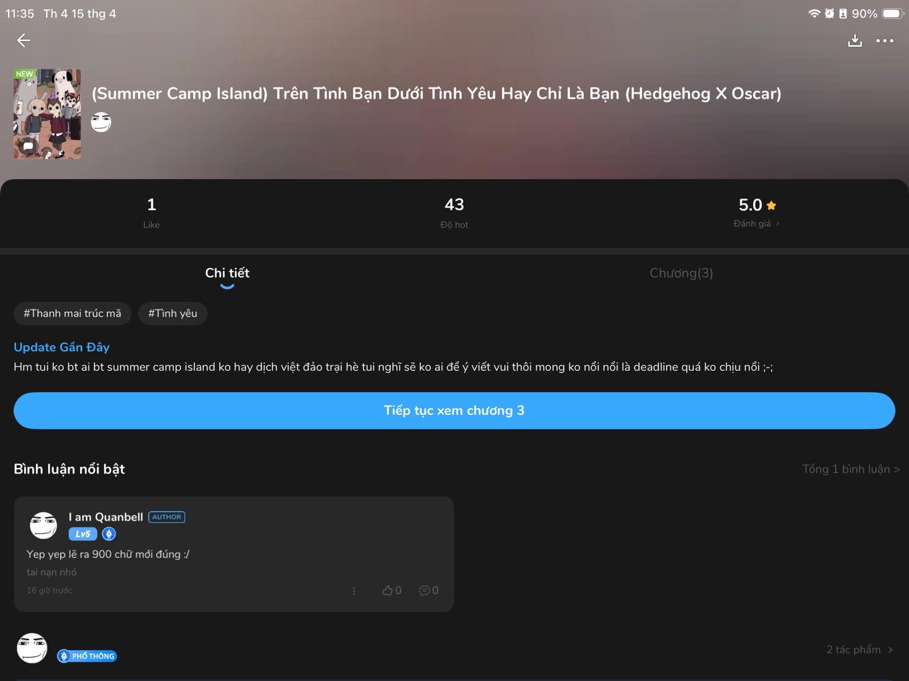Tap the Update Gần Đây heading
Screen dimensions: 909x681
tap(62, 347)
